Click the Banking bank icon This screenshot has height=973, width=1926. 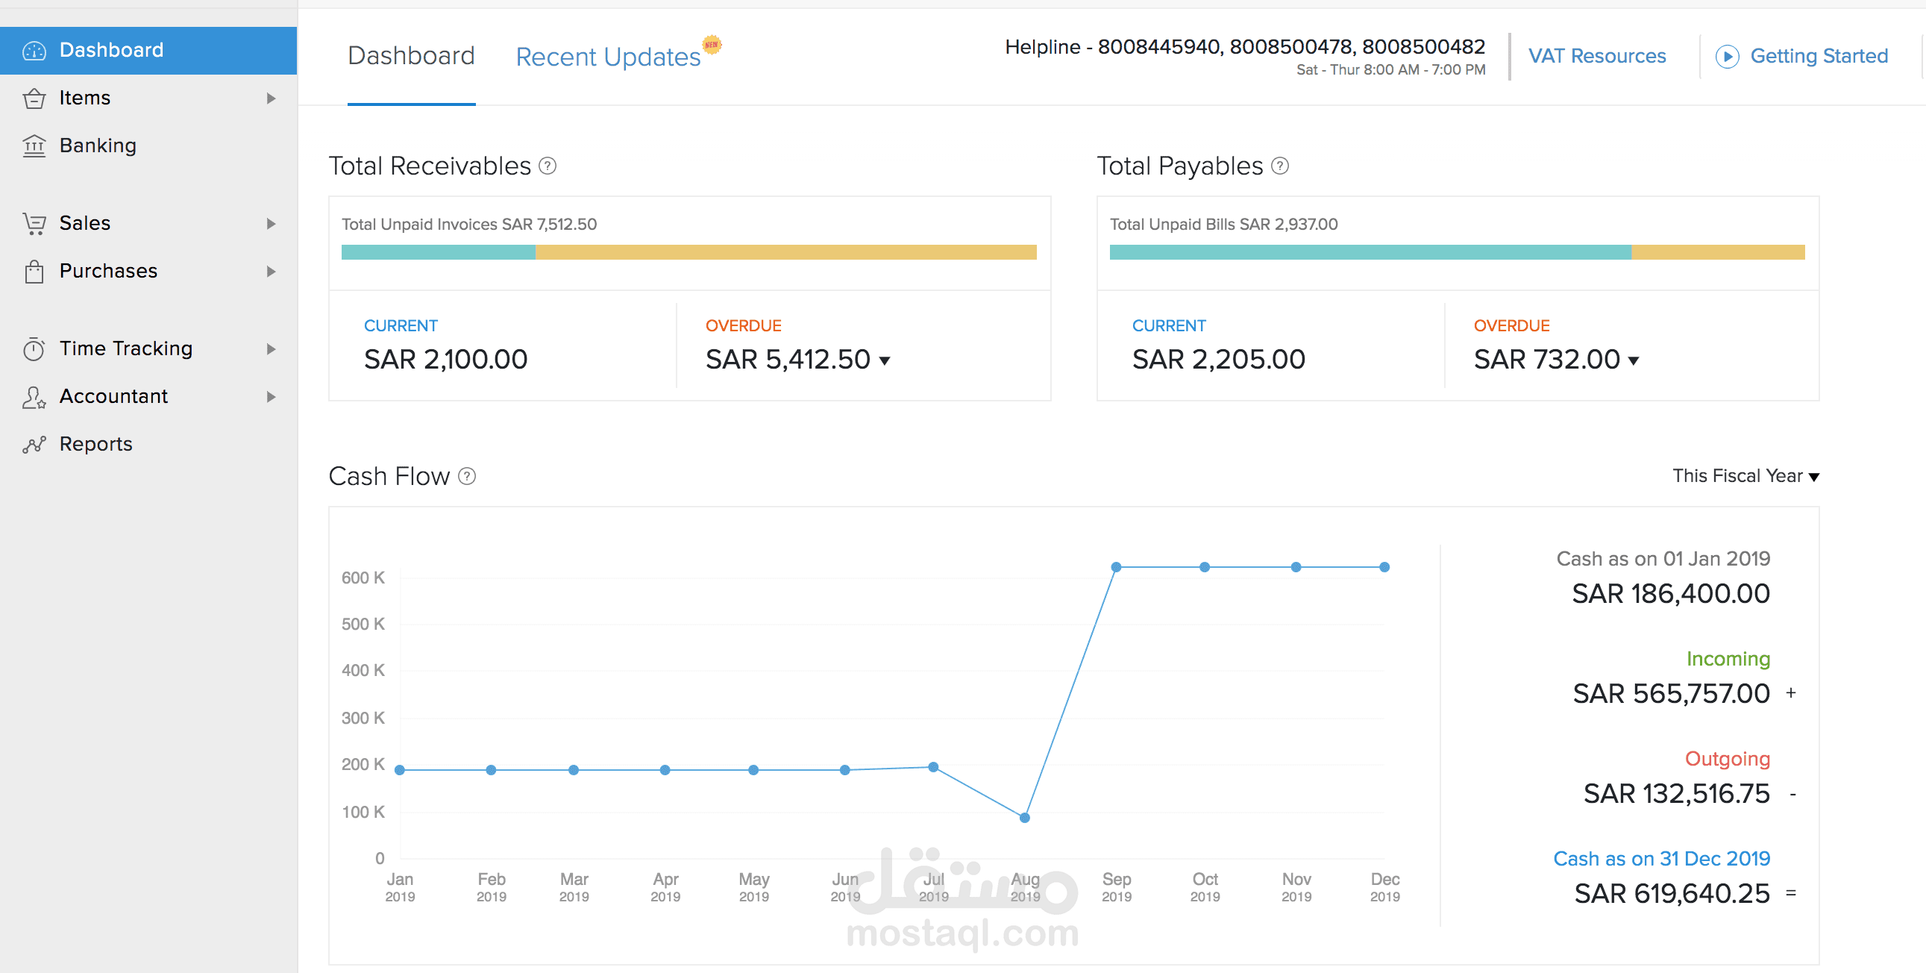[x=34, y=145]
